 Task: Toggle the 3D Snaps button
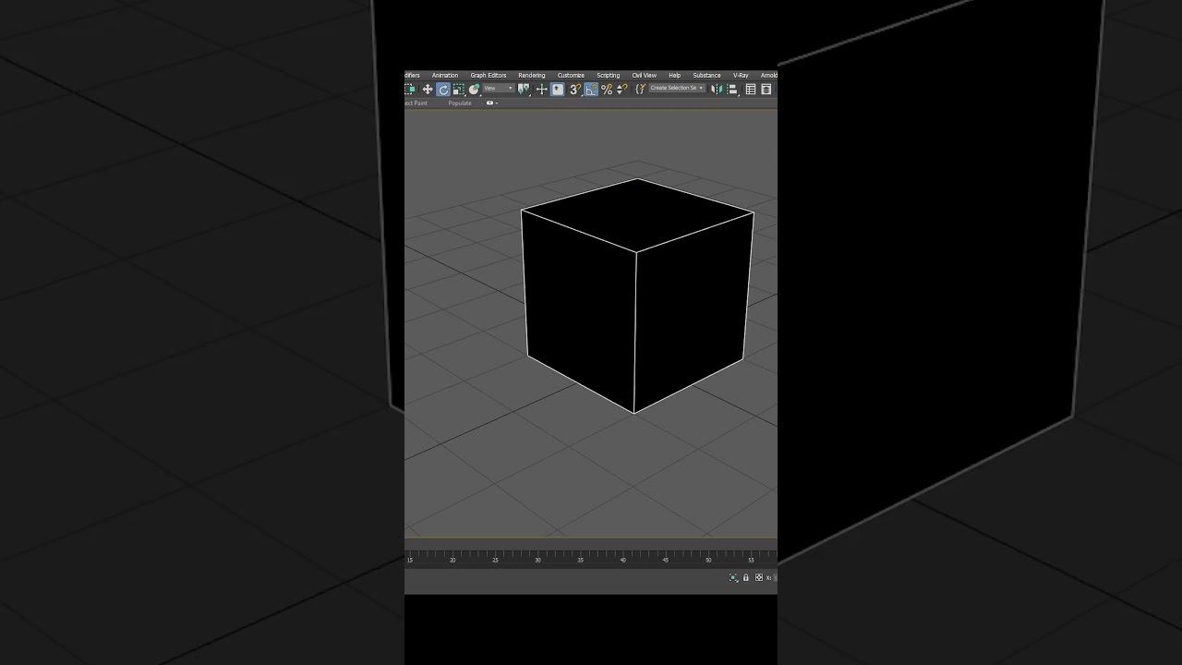tap(575, 90)
